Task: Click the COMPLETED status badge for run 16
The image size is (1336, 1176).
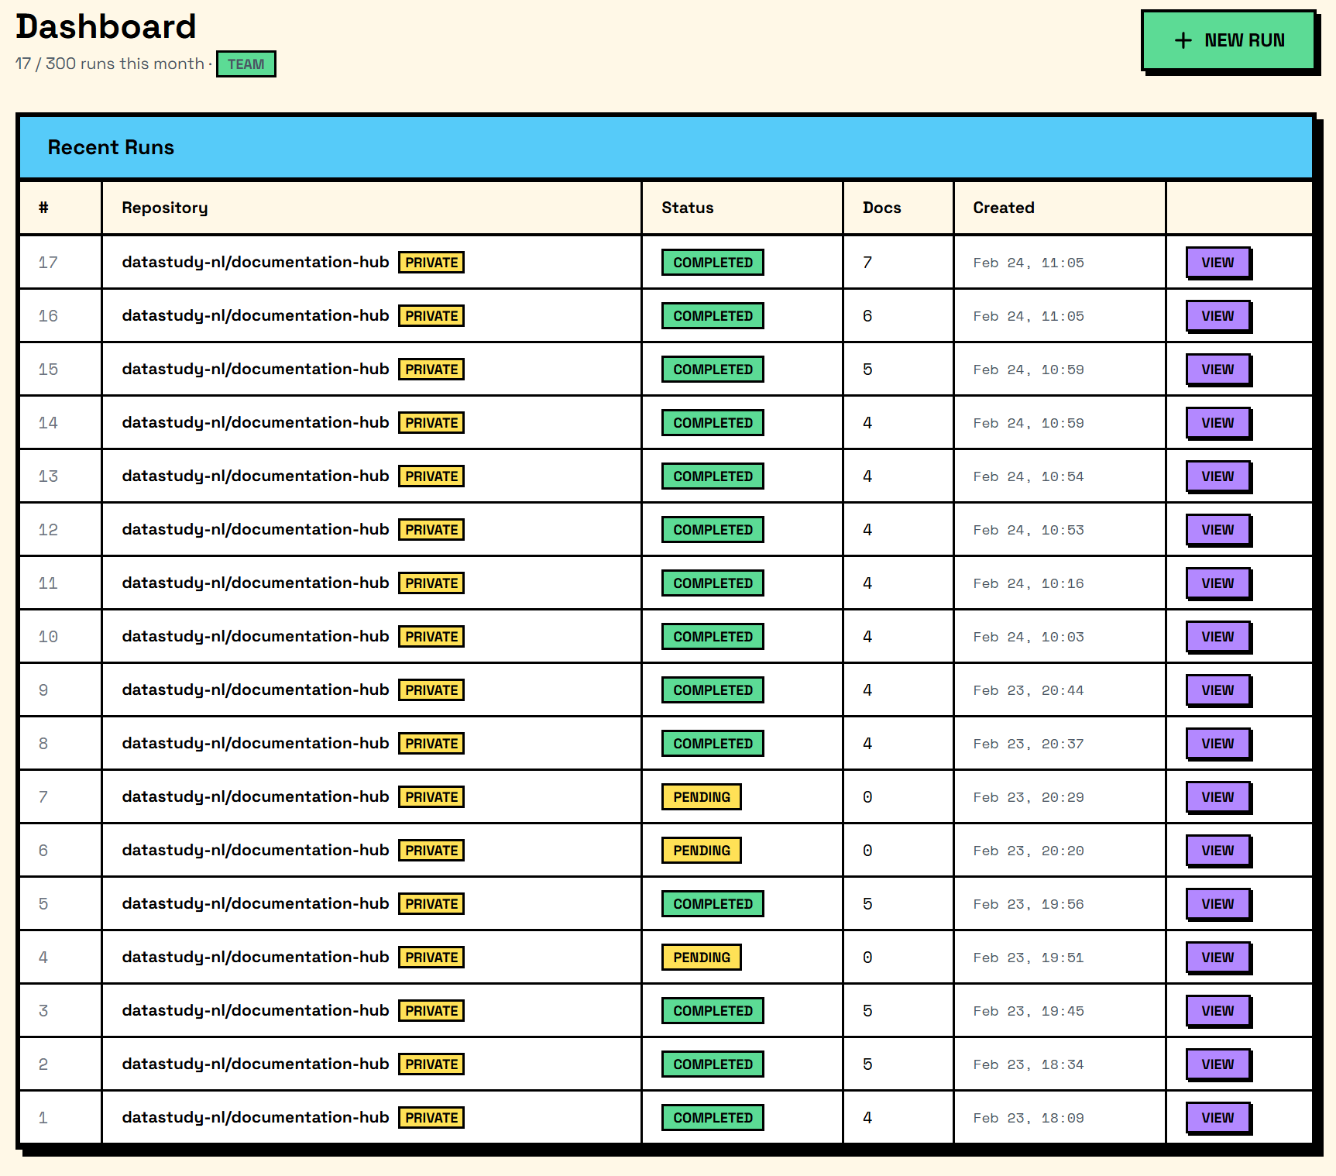Action: 712,315
